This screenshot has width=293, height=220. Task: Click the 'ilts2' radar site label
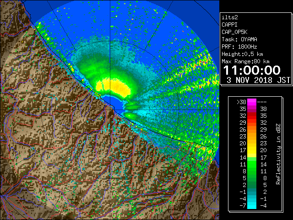230,17
